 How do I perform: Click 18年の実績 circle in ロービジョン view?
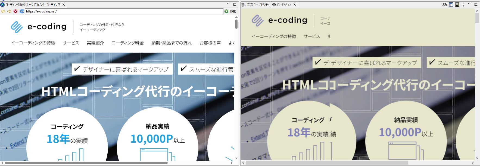(312, 130)
